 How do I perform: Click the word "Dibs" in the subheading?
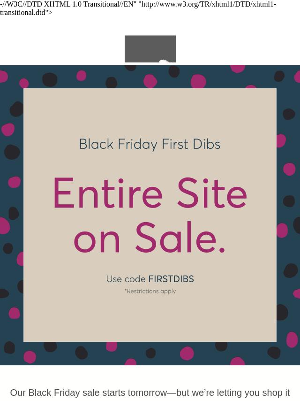tap(206, 144)
